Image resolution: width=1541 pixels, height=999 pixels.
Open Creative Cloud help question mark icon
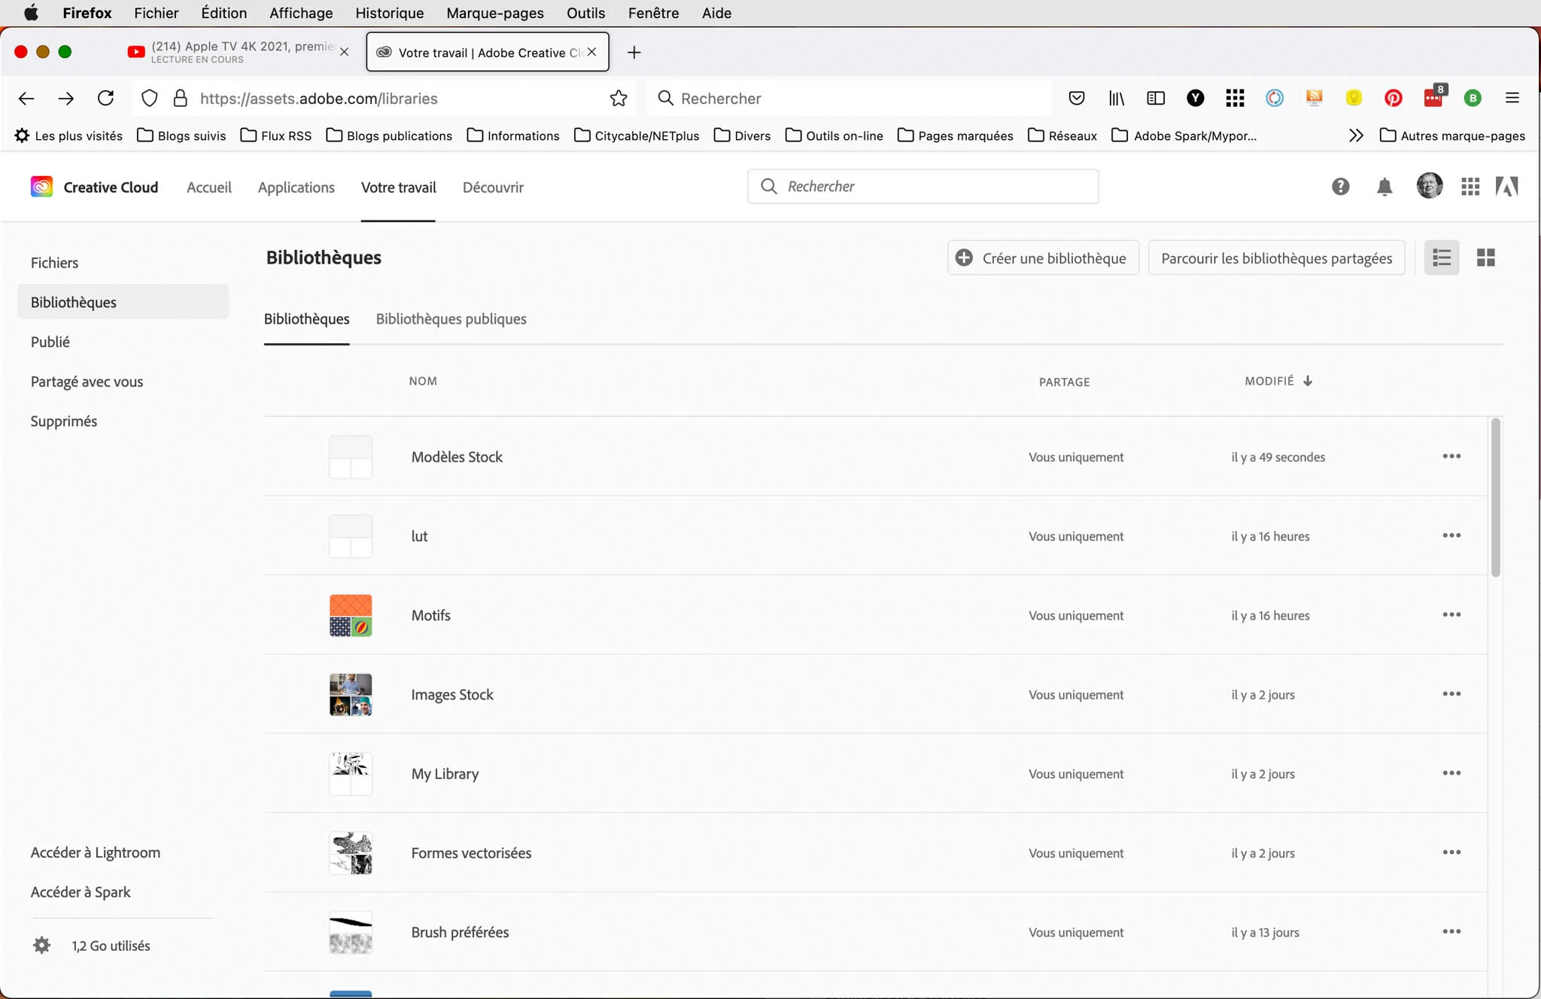pyautogui.click(x=1340, y=187)
